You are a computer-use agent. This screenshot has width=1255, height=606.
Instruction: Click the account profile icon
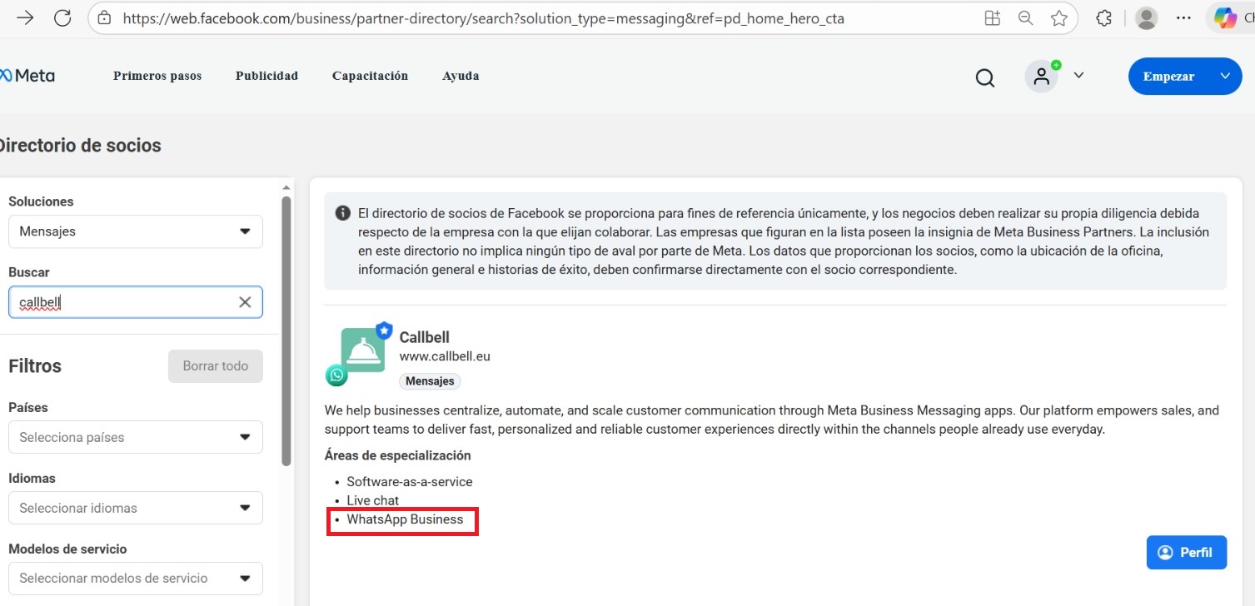pyautogui.click(x=1041, y=77)
